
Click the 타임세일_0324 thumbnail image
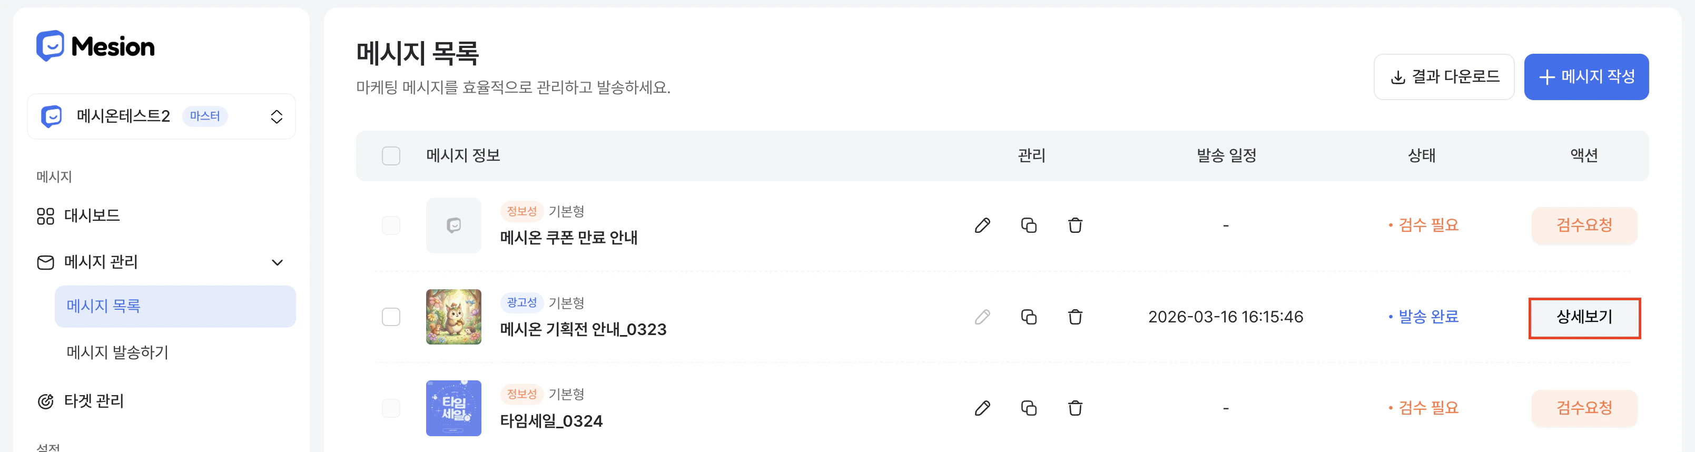tap(454, 408)
